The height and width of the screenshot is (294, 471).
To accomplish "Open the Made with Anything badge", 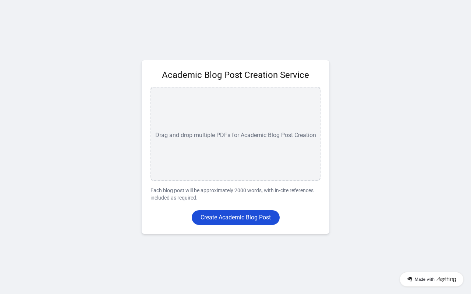I will [x=431, y=279].
